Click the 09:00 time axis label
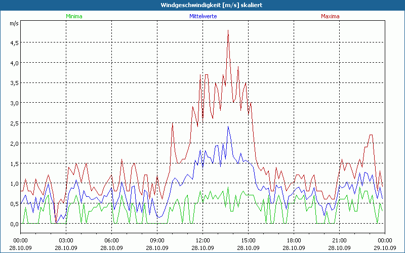 point(157,241)
